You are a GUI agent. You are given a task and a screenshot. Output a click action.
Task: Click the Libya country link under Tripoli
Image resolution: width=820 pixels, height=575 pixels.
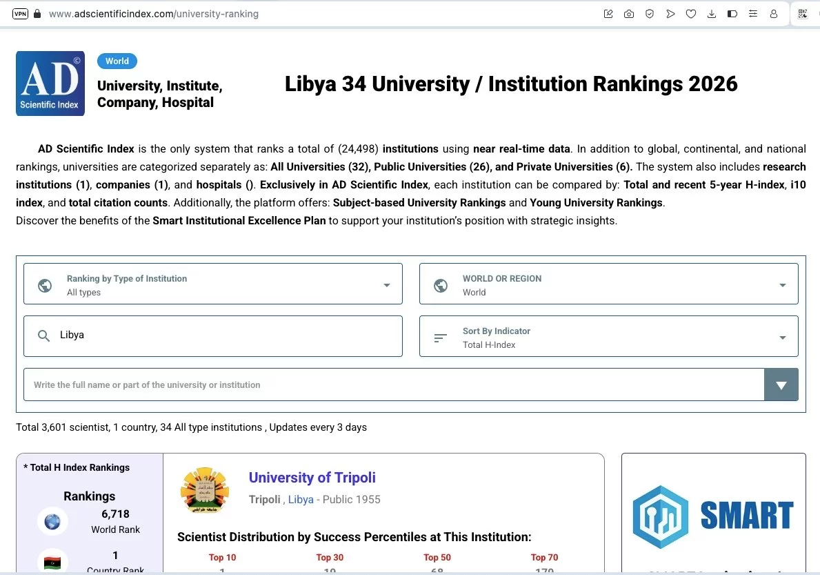[301, 499]
